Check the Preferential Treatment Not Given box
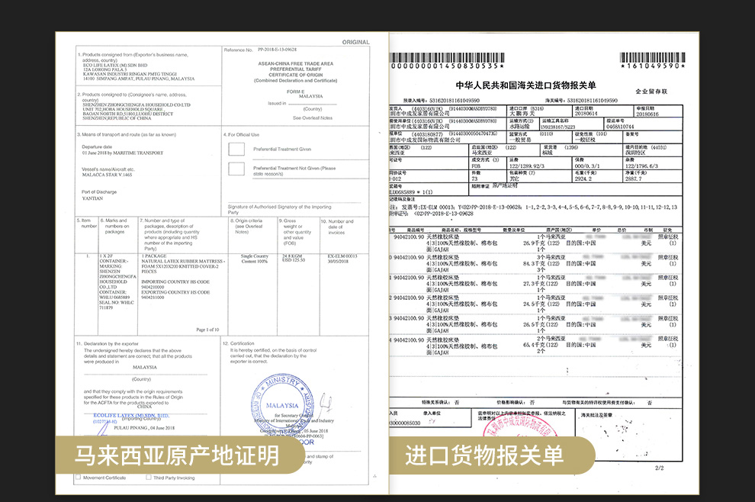This screenshot has height=502, width=755. pyautogui.click(x=236, y=169)
